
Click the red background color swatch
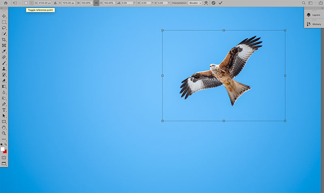point(5,151)
